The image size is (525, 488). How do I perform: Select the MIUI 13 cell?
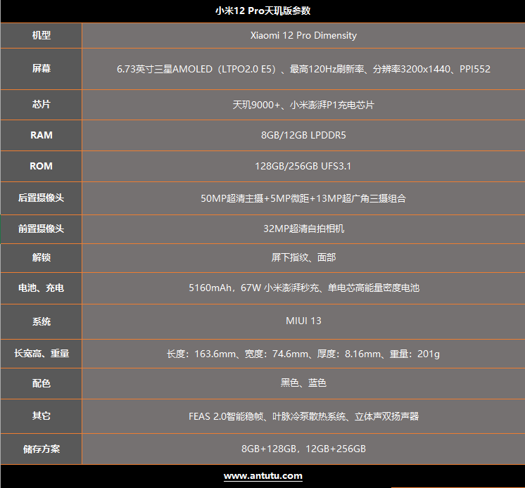coord(303,321)
